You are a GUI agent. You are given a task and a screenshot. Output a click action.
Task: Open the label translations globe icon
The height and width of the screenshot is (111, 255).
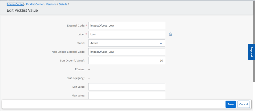pyautogui.click(x=170, y=34)
